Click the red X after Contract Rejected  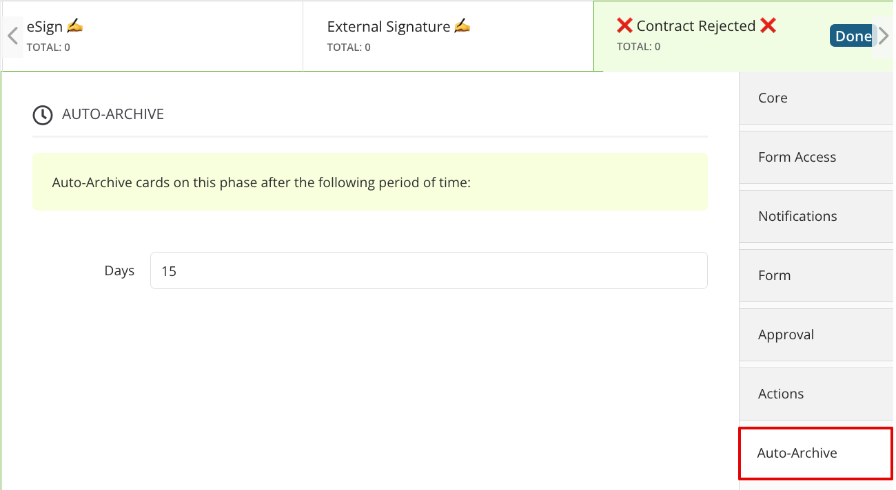click(x=768, y=26)
